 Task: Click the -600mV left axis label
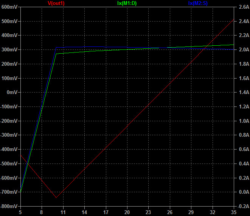(9, 178)
